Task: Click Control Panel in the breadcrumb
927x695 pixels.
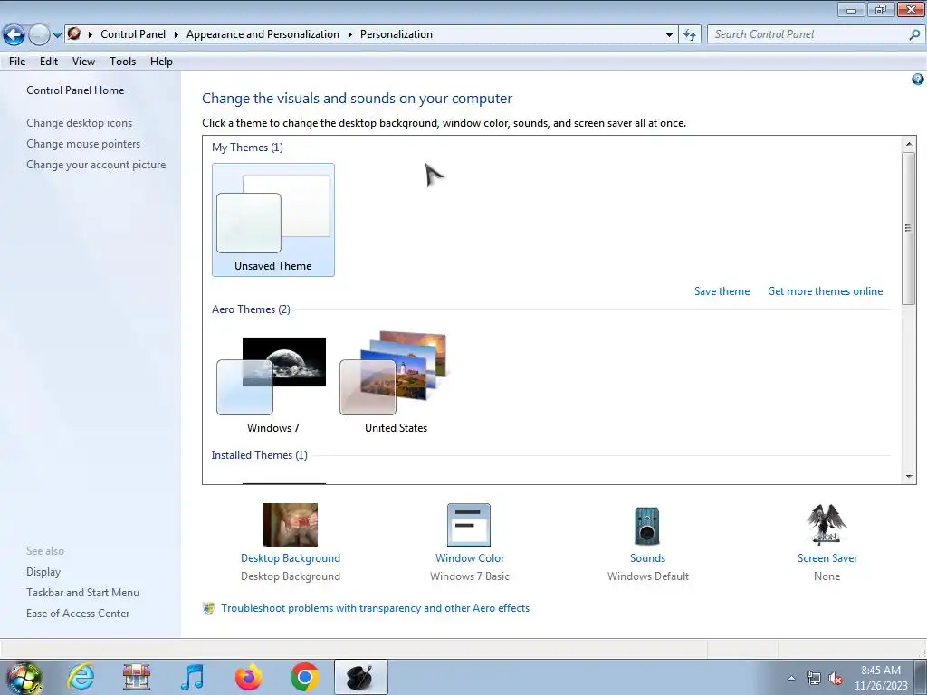Action: (x=133, y=34)
